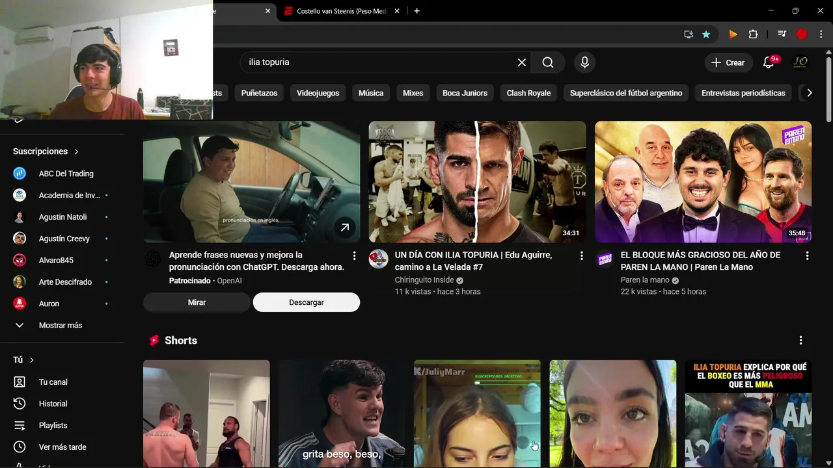The width and height of the screenshot is (833, 468).
Task: Click the magnifying glass search button
Action: [548, 62]
